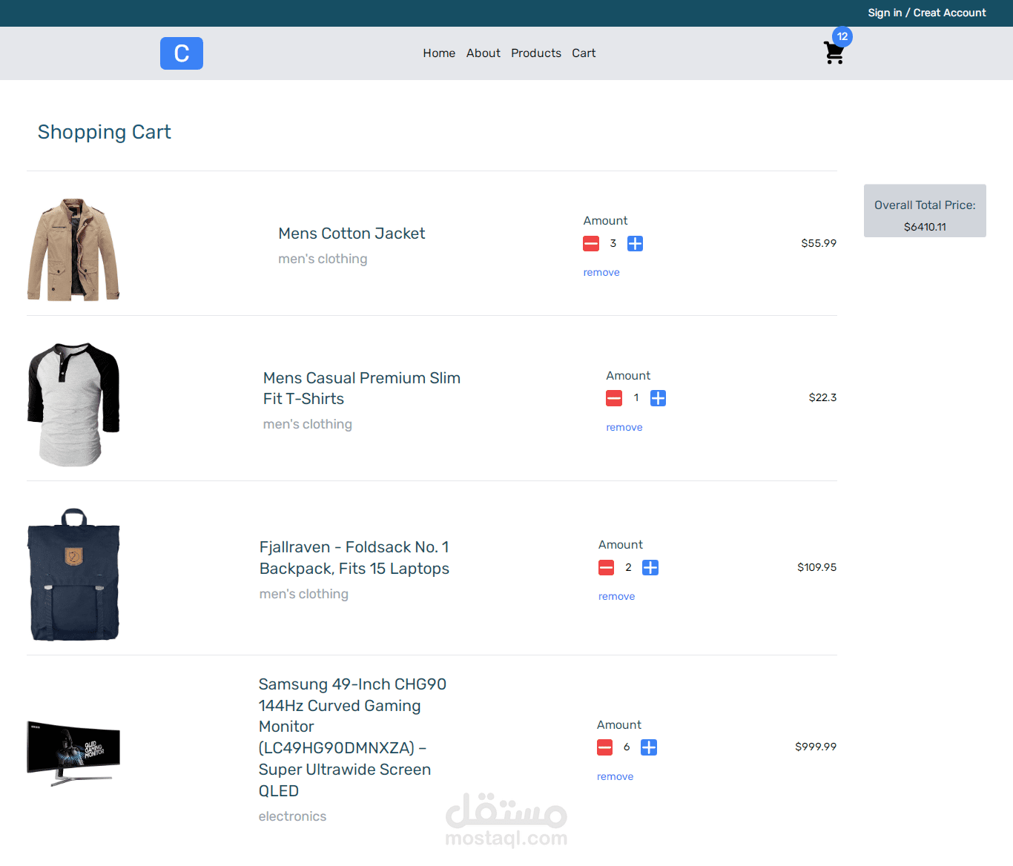Remove Mens Casual T-Shirts from cart
Screen dimensions: 1013x866
(x=624, y=428)
